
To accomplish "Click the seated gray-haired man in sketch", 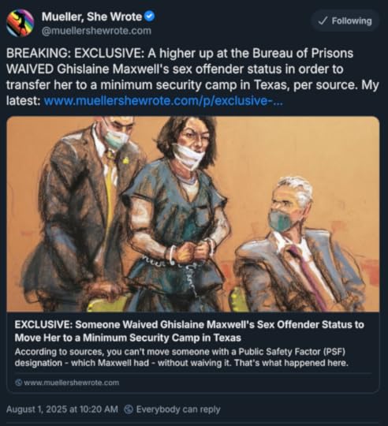I will 299,245.
